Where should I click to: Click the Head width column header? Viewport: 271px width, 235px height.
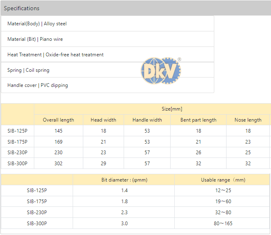click(103, 120)
